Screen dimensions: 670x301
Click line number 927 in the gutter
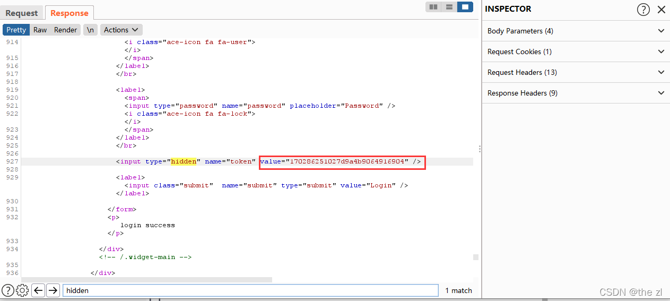(12, 161)
